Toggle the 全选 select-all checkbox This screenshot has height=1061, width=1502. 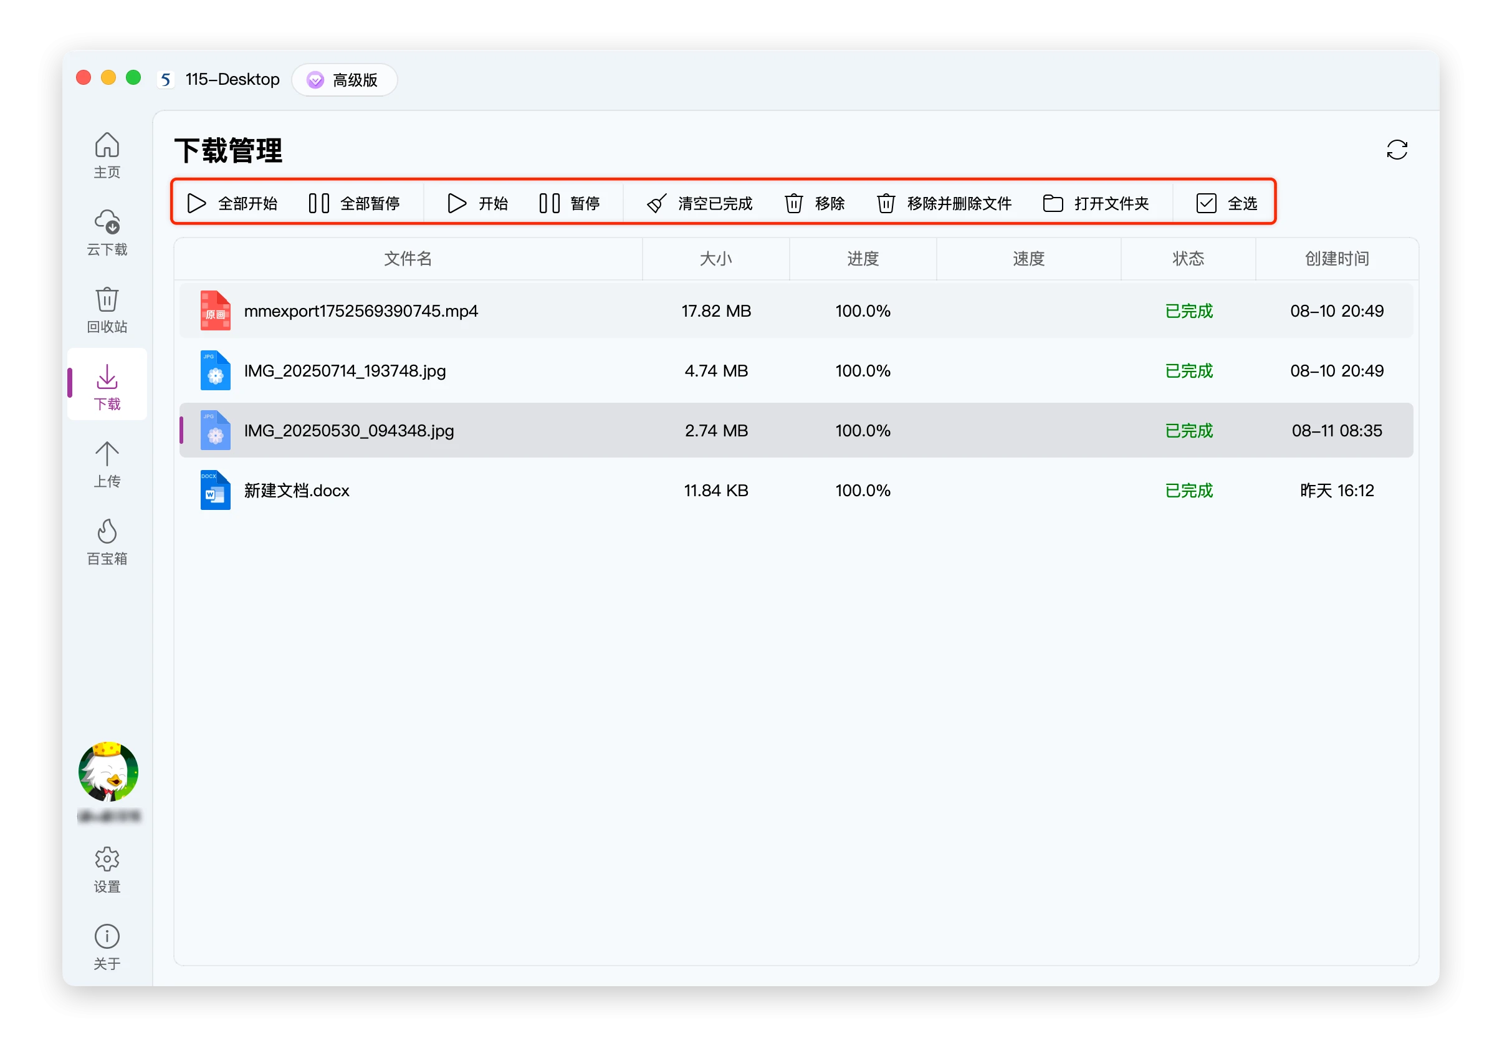[1225, 204]
